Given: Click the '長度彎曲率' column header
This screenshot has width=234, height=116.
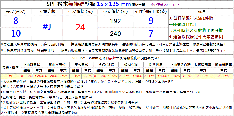Looking at the screenshot, I should point(203,65).
